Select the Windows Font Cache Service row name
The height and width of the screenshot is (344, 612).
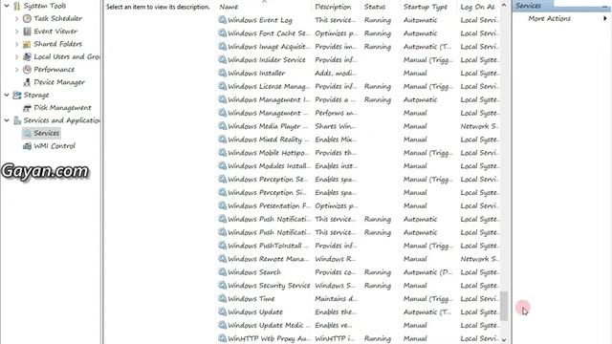(x=269, y=33)
